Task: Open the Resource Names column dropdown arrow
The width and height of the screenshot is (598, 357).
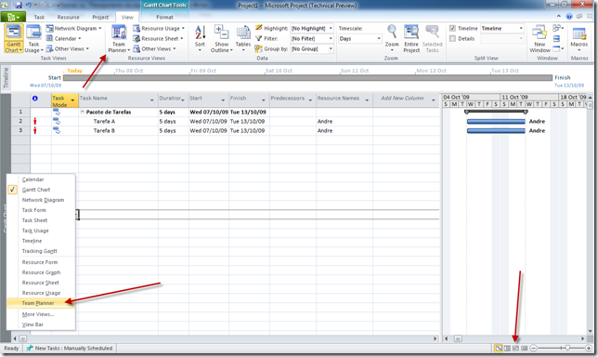Action: click(x=367, y=100)
